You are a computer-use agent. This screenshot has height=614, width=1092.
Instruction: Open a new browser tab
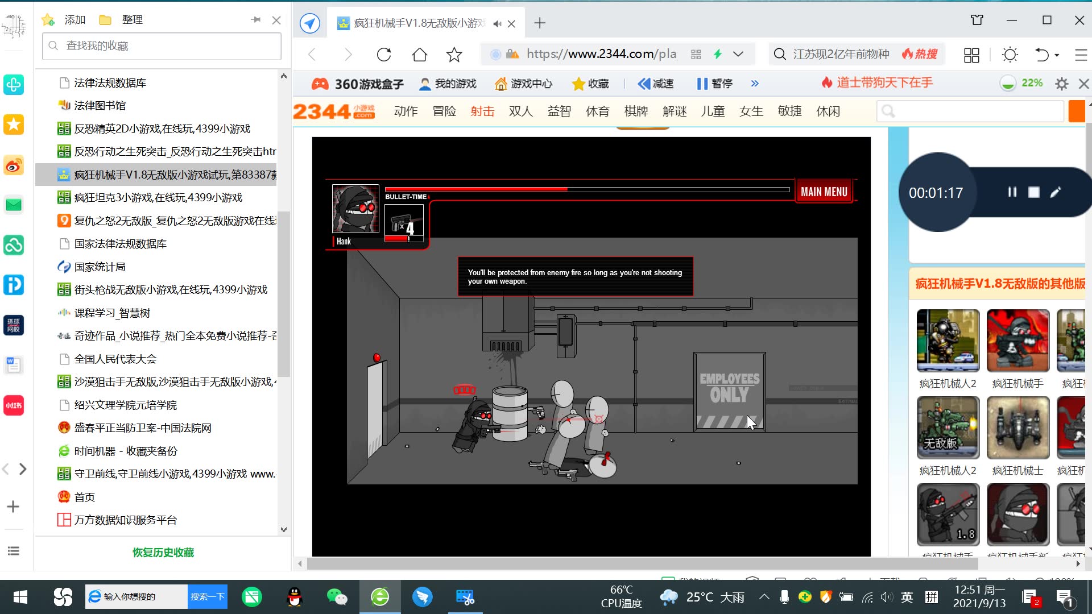tap(540, 23)
